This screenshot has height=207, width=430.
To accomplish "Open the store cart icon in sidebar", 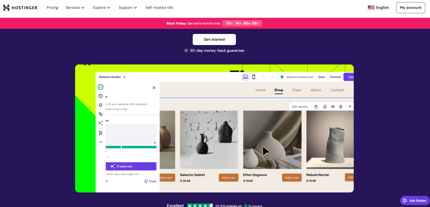I will (x=101, y=133).
